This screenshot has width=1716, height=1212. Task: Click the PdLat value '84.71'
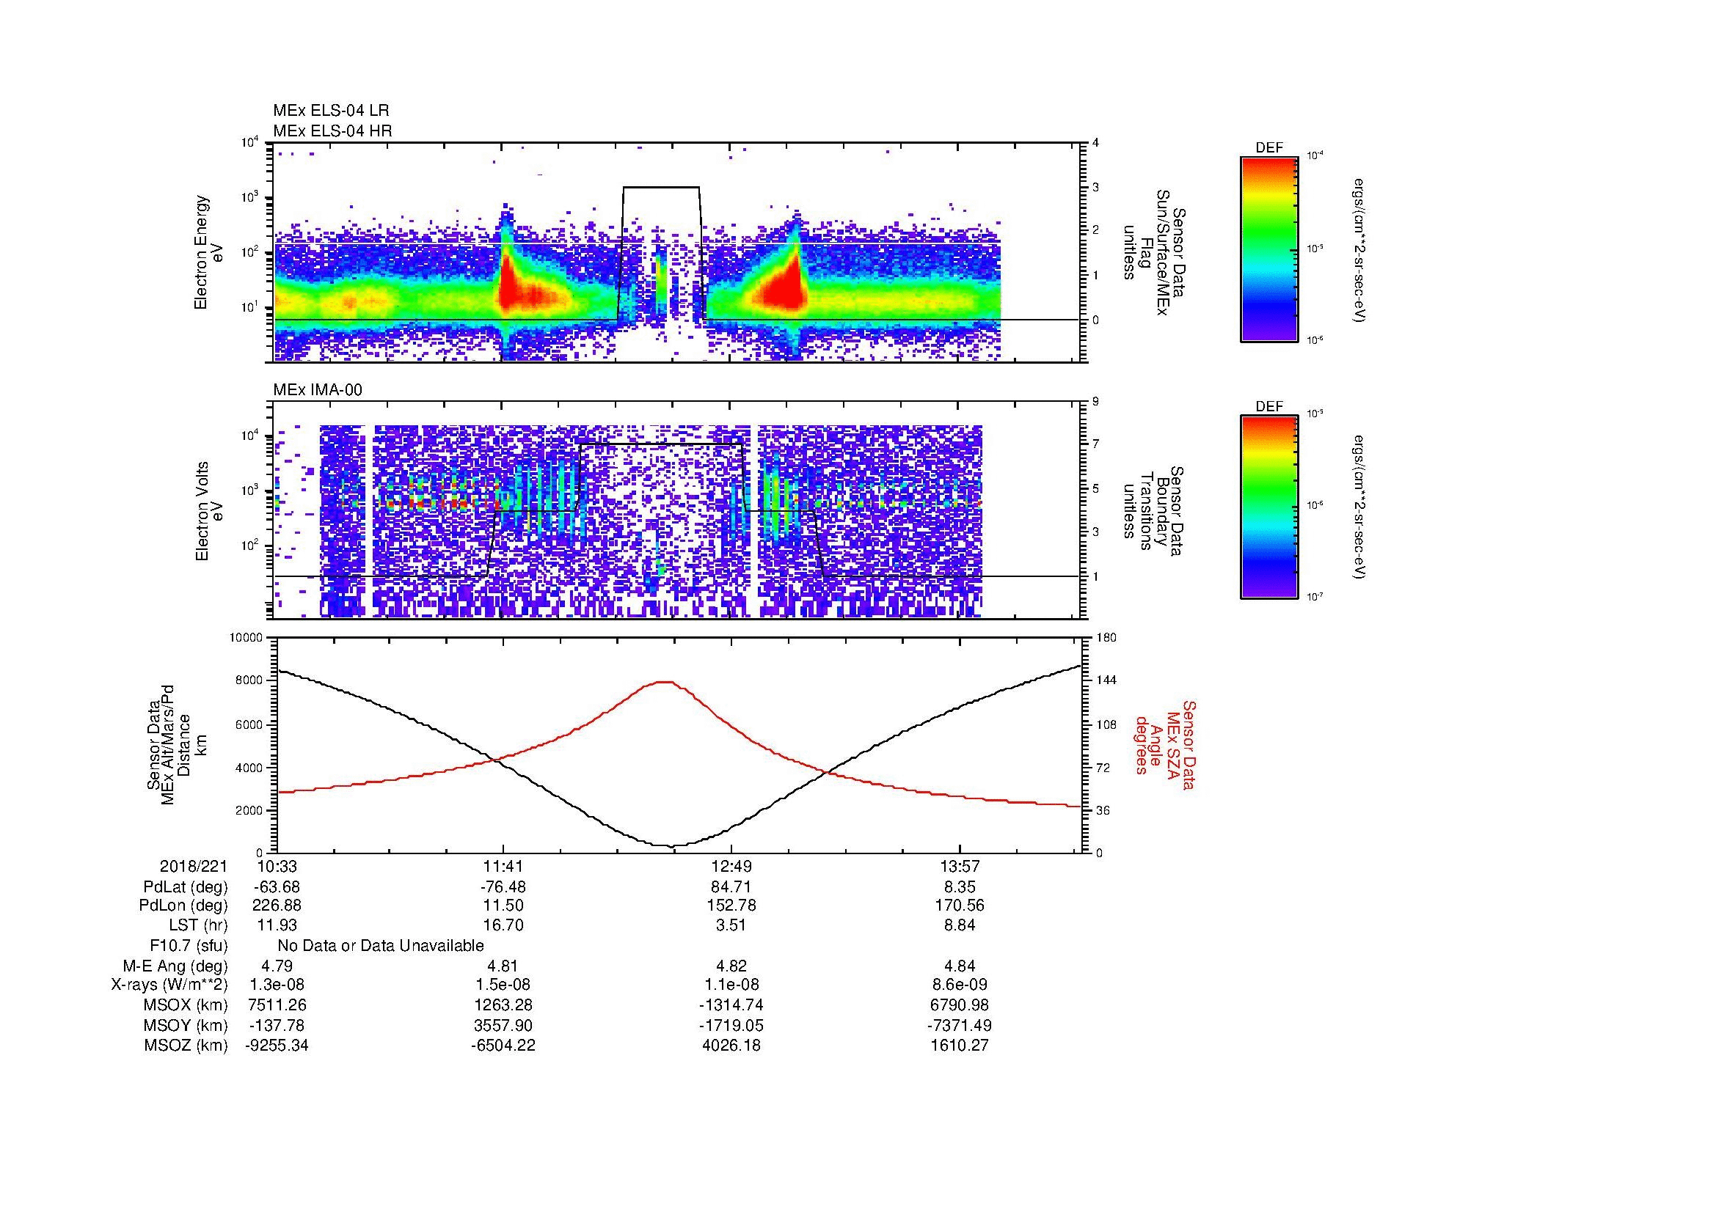(x=731, y=887)
